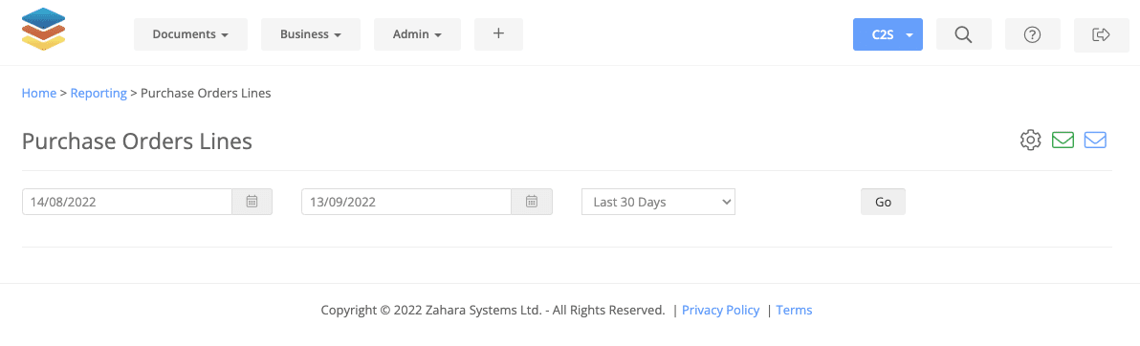Click the plus quick-add button
This screenshot has height=346, width=1140.
[499, 34]
